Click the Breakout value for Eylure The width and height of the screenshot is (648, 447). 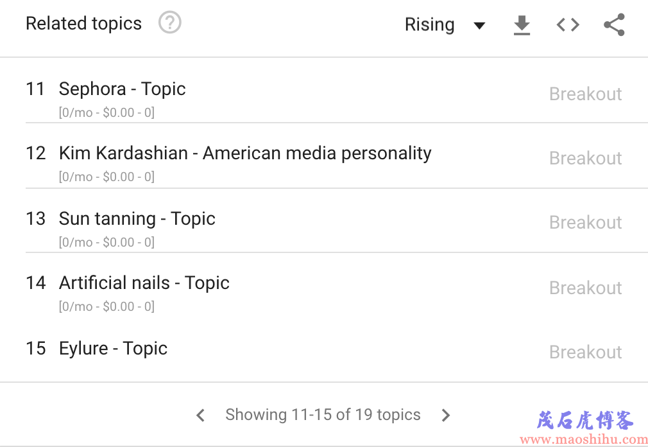(x=586, y=353)
